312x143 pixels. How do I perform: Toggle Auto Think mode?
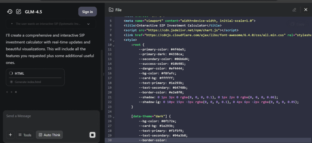pos(49,135)
